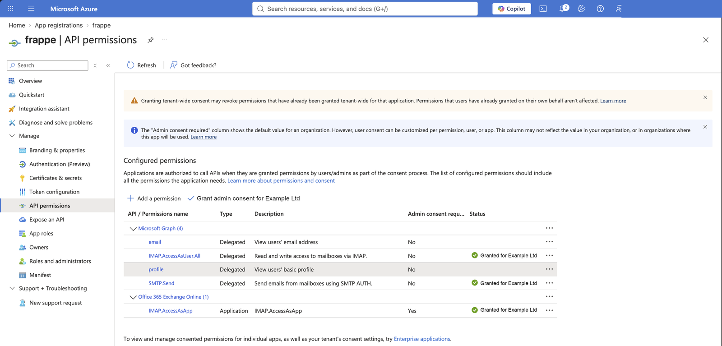Pin the frappe API permissions page
The height and width of the screenshot is (346, 722).
coord(151,40)
